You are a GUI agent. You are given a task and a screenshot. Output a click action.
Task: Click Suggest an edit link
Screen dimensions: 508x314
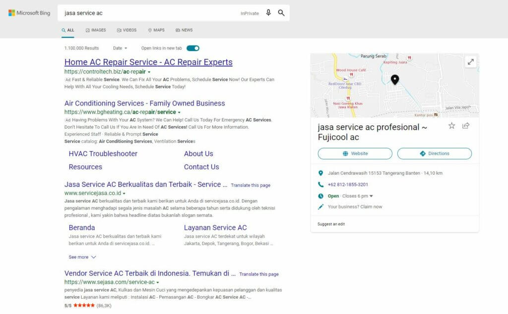[x=331, y=224]
